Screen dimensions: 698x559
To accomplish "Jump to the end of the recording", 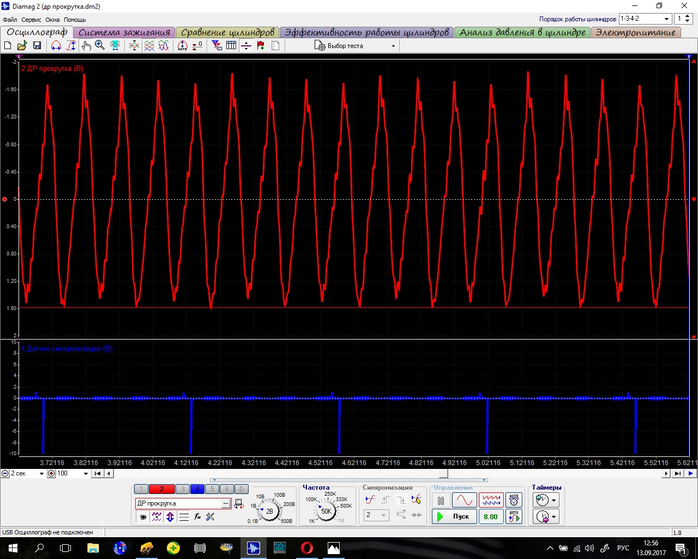I will [678, 473].
